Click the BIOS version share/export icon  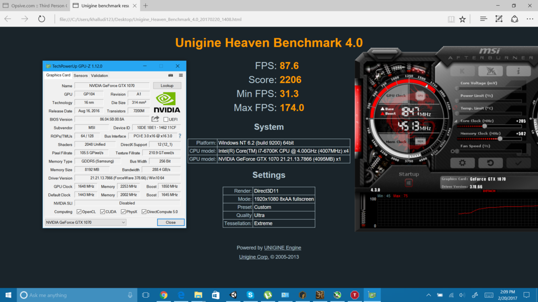click(156, 119)
